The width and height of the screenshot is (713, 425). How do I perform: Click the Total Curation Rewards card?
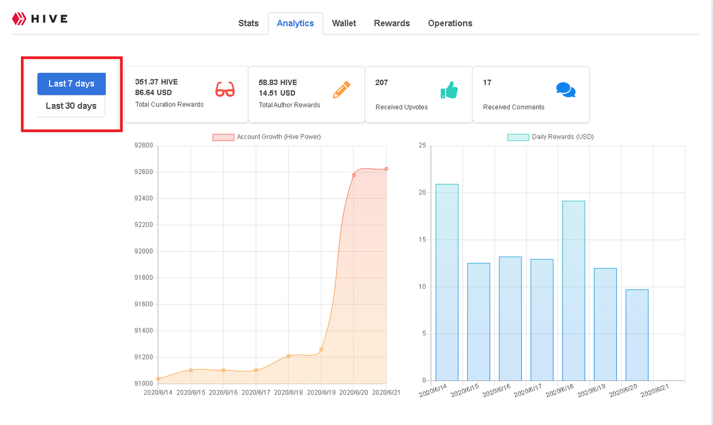click(x=186, y=94)
